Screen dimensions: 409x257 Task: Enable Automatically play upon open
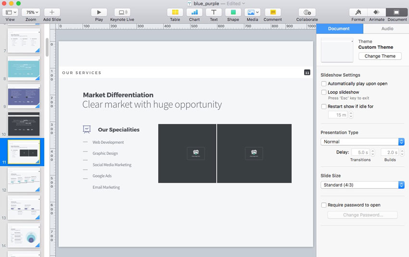point(324,84)
